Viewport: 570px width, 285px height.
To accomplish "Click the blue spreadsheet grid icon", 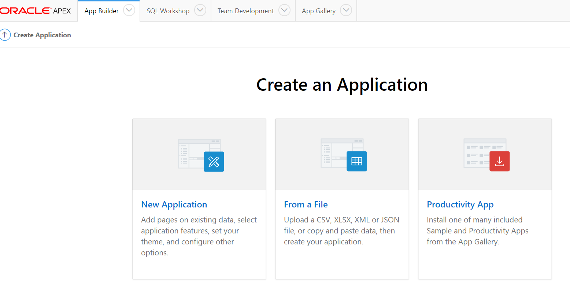I will pyautogui.click(x=356, y=161).
